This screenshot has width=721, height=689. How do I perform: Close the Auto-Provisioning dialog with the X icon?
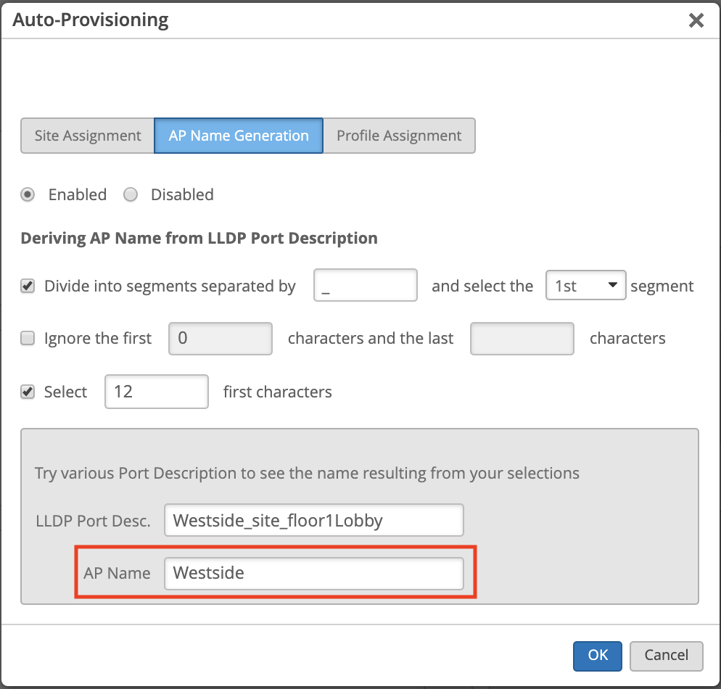[696, 20]
